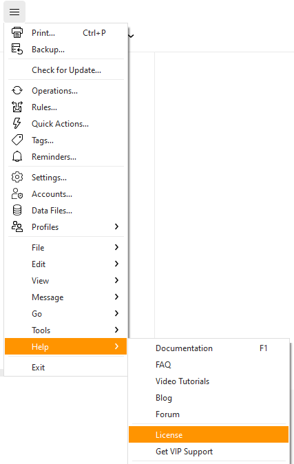This screenshot has width=294, height=464.
Task: Click the Reminders bell icon
Action: [x=17, y=156]
